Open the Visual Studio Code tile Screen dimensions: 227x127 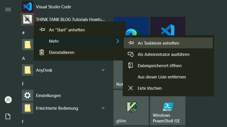(168, 26)
